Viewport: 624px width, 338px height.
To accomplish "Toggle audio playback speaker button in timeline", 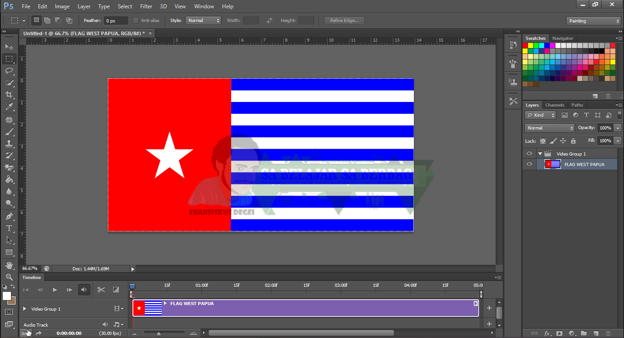I will (x=84, y=290).
